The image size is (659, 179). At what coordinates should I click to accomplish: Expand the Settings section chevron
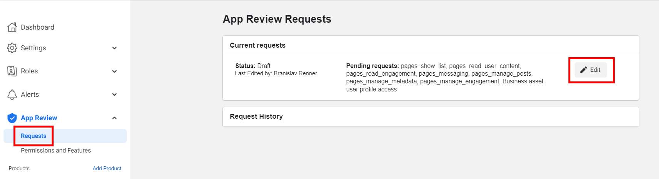click(x=114, y=48)
